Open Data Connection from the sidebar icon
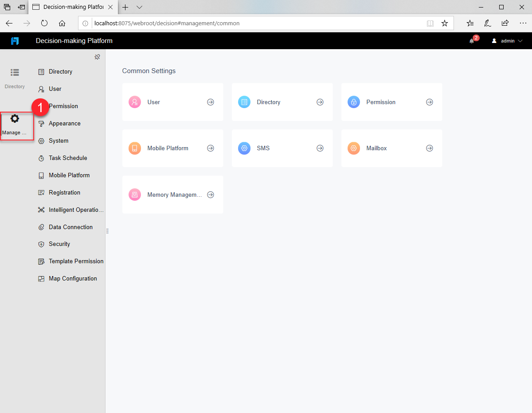Viewport: 532px width, 413px height. (41, 227)
